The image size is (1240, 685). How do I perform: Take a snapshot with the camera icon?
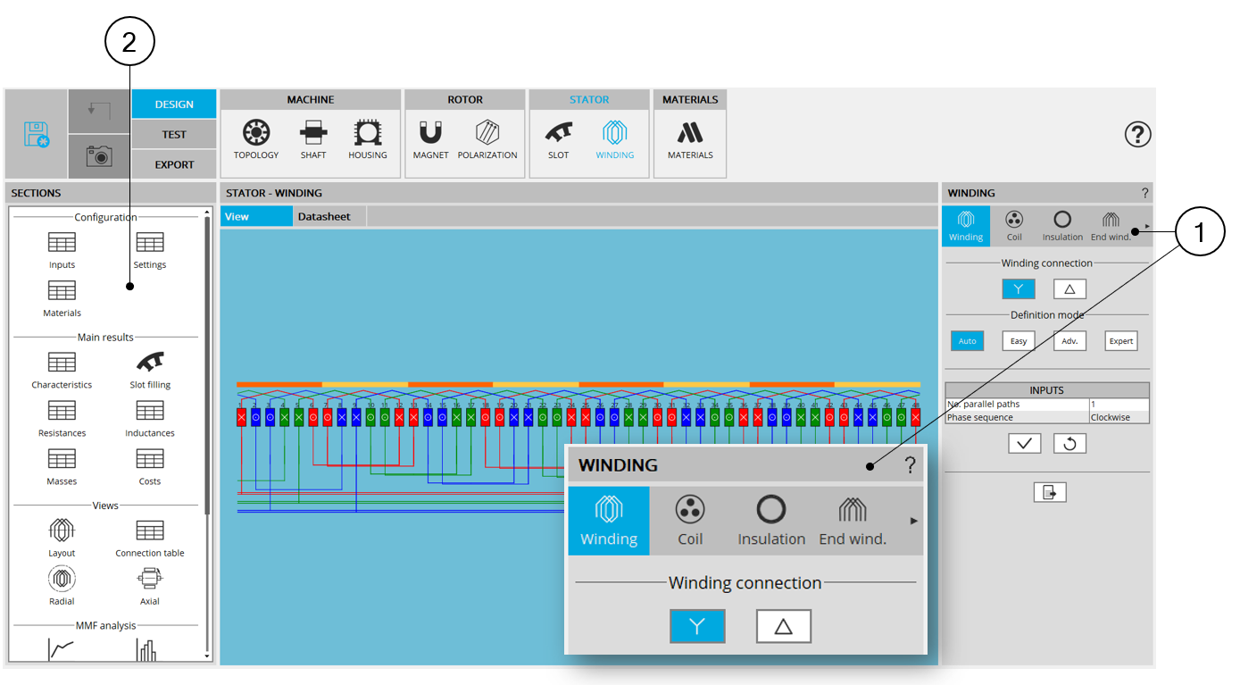point(99,156)
